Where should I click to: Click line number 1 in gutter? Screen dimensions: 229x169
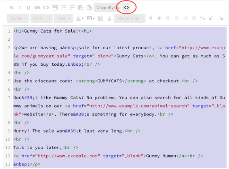[9, 31]
